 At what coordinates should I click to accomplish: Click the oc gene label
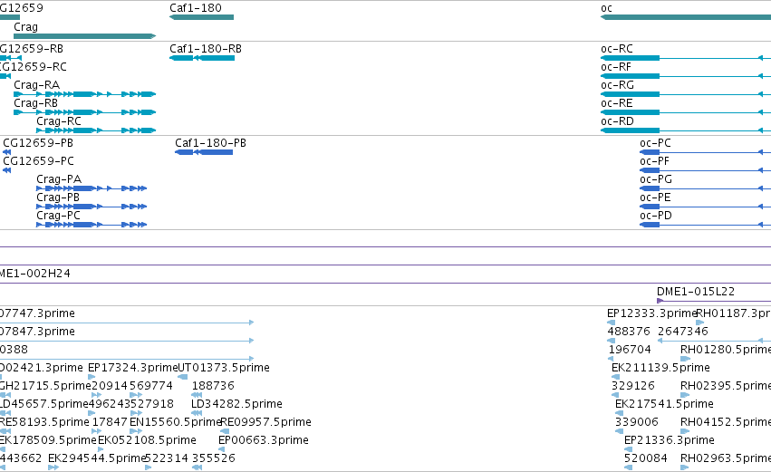tap(606, 8)
